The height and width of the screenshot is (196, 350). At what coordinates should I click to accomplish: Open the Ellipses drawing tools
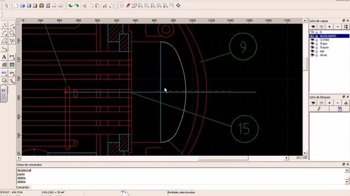coord(4,41)
